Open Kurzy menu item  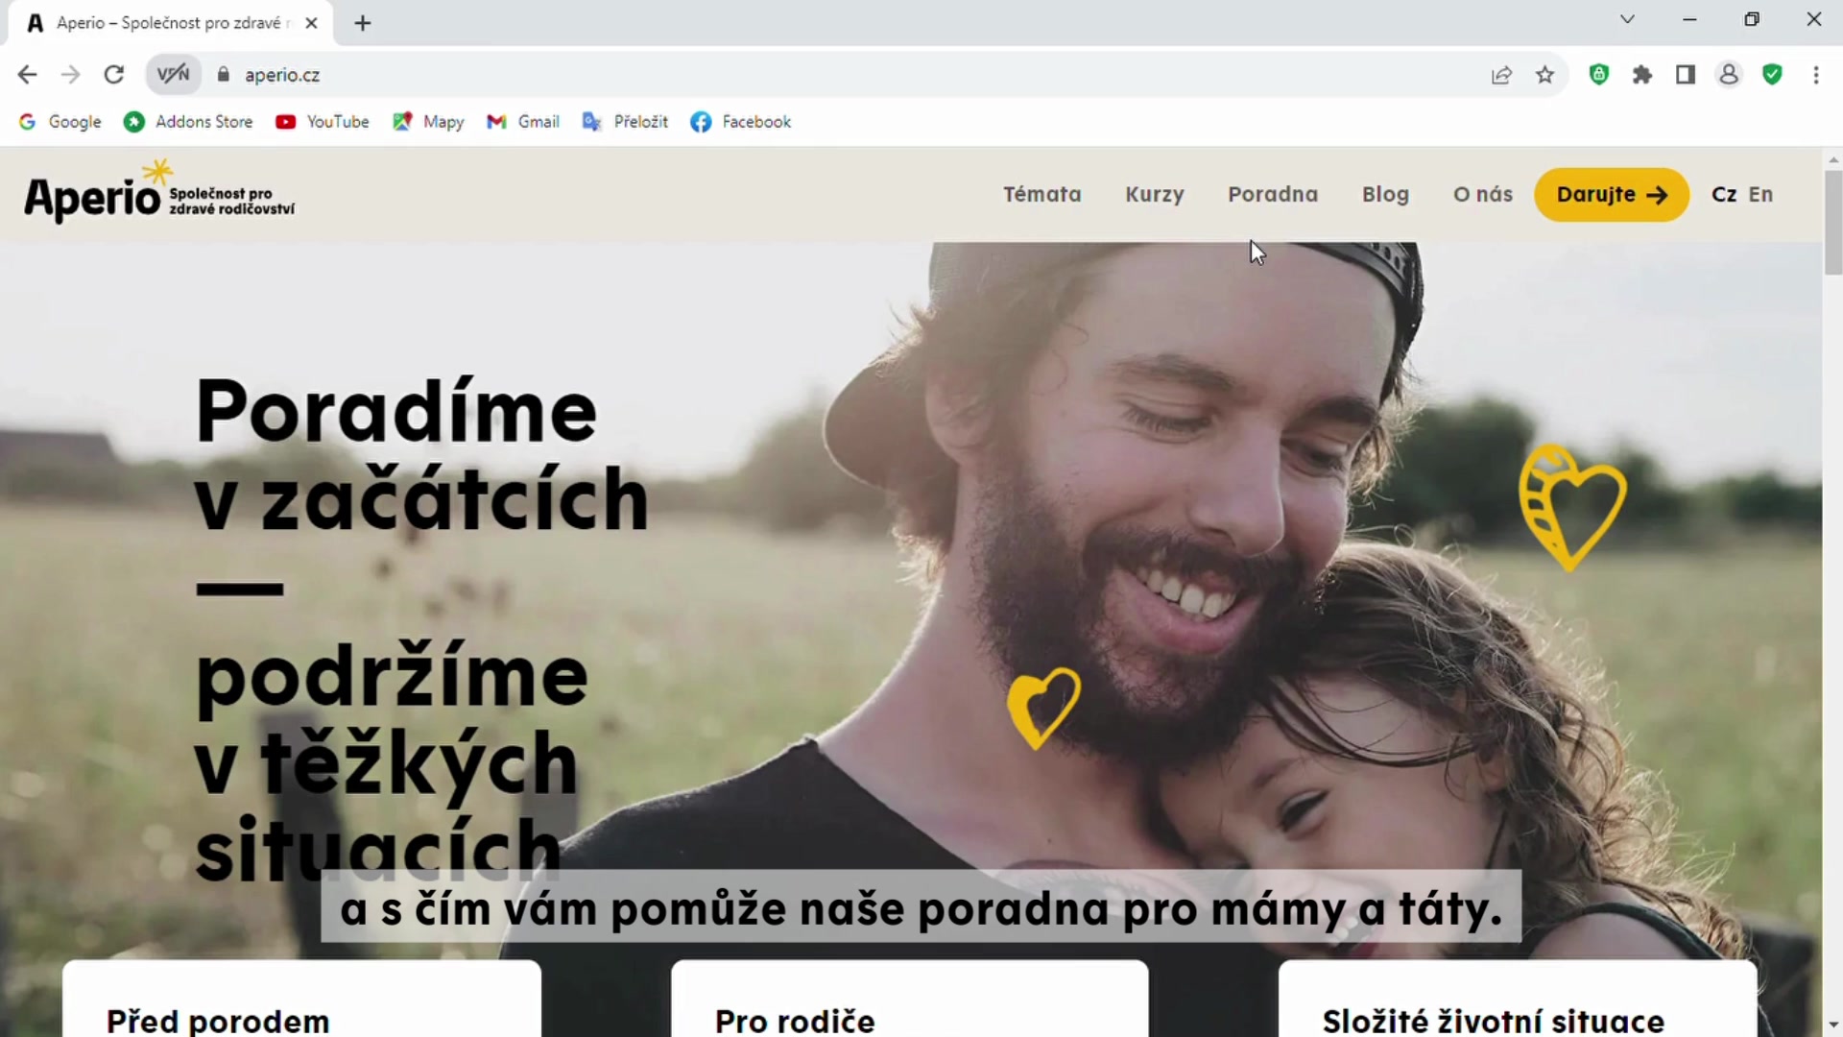[1155, 195]
